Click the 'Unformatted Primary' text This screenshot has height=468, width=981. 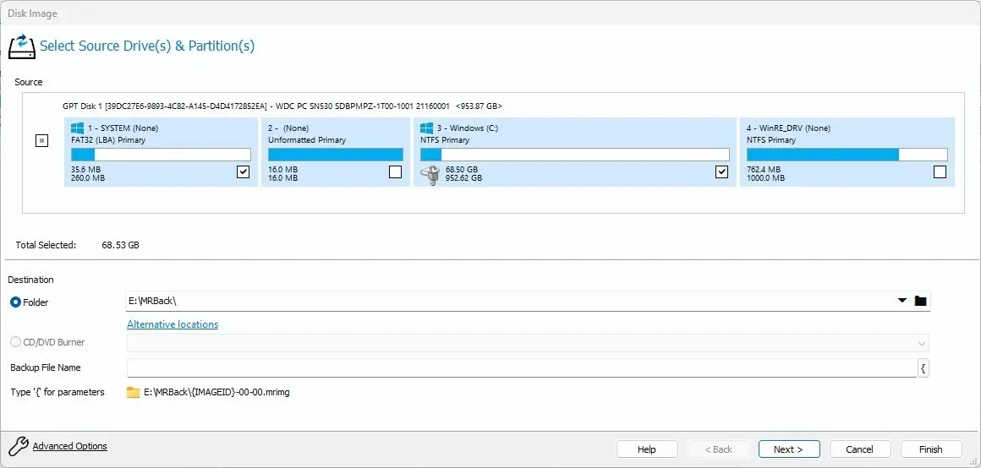(x=307, y=140)
